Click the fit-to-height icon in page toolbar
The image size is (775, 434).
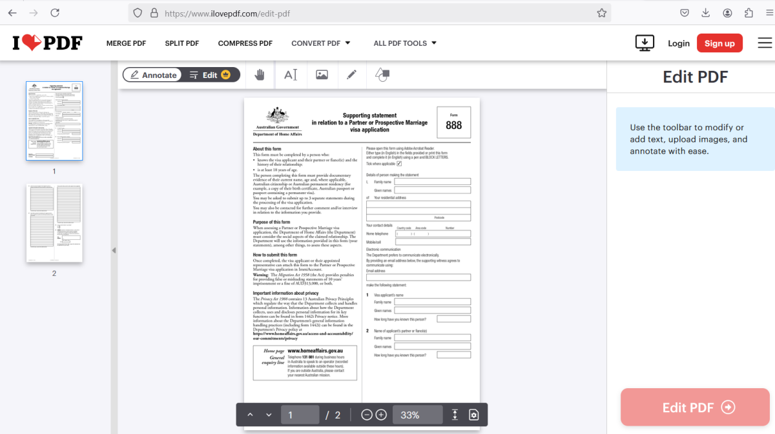tap(455, 415)
